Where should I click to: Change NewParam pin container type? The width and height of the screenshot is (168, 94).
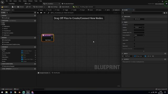[145, 56]
